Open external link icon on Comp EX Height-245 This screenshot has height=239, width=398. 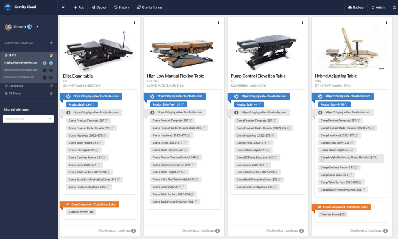tap(97, 150)
